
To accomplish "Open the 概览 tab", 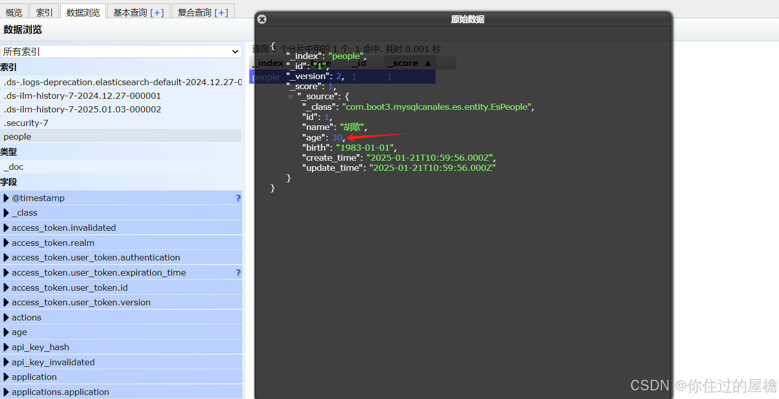I will click(x=14, y=12).
